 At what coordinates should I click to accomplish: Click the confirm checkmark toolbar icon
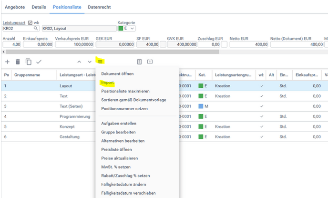point(39,62)
